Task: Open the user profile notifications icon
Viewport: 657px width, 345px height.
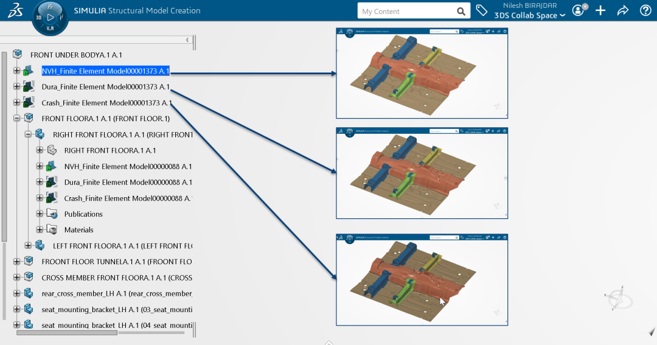Action: (x=580, y=10)
